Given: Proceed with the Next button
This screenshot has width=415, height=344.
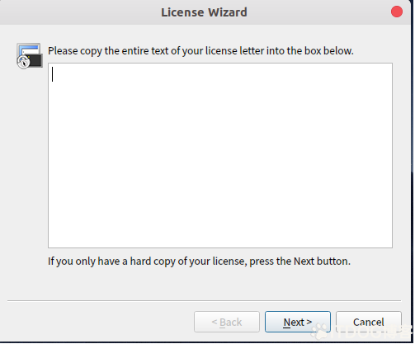Looking at the screenshot, I should (x=299, y=323).
